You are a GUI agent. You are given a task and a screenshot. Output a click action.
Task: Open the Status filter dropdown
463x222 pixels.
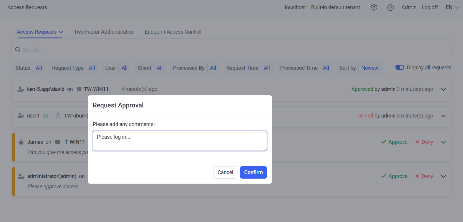(29, 68)
